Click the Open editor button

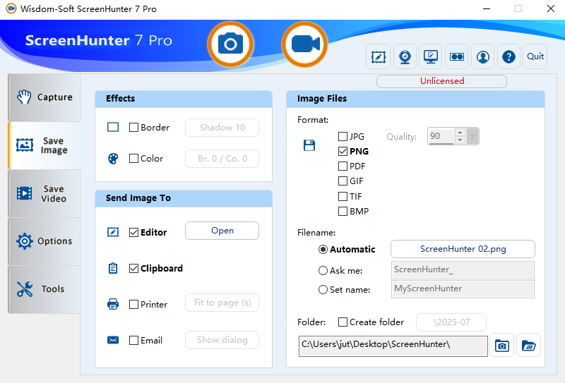click(x=222, y=231)
